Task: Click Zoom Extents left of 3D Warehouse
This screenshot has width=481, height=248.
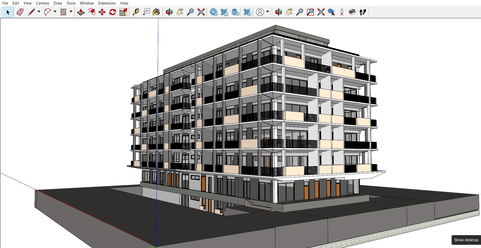Action: click(x=201, y=12)
